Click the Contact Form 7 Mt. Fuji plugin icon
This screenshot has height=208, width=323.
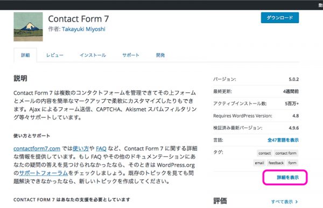(x=28, y=26)
